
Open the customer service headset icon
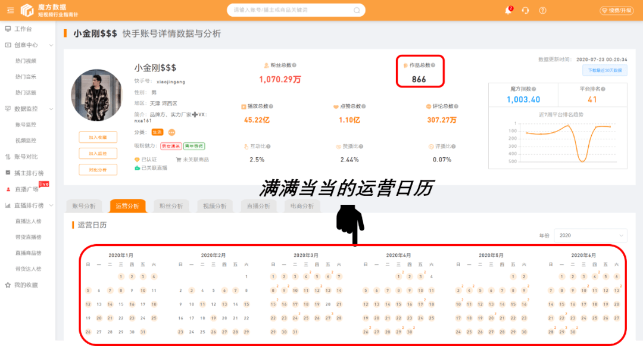point(525,10)
